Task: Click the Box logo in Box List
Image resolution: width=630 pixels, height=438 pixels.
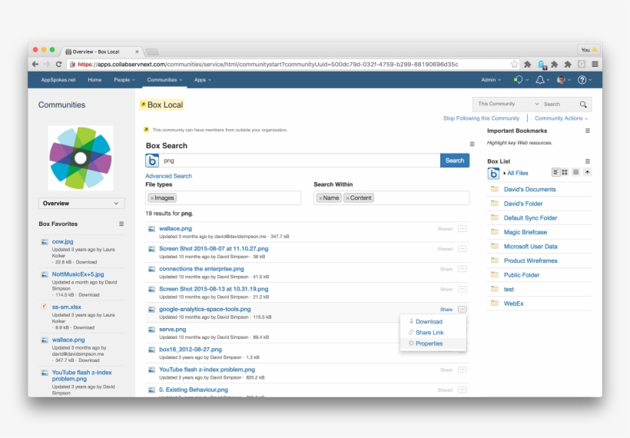Action: pyautogui.click(x=493, y=173)
